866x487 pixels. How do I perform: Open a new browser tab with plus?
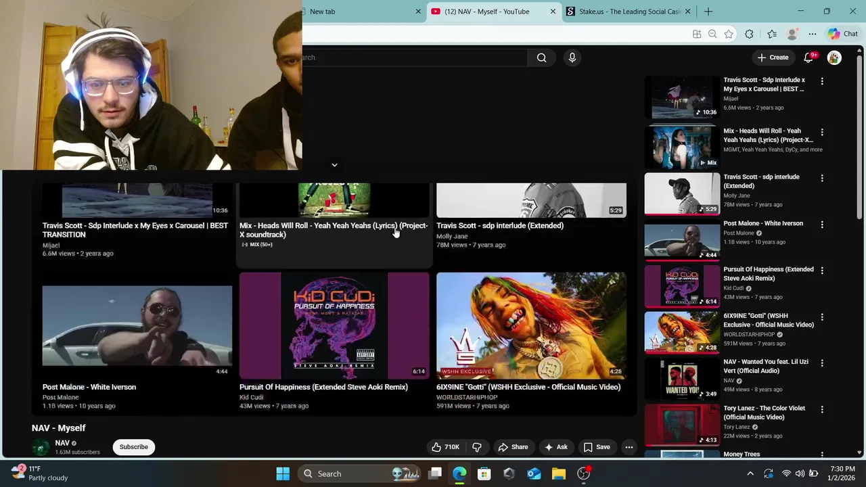pos(708,11)
